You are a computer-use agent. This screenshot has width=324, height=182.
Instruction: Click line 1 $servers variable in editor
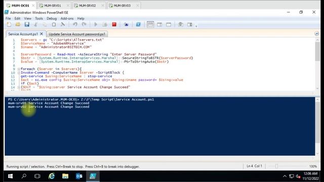pyautogui.click(x=28, y=40)
